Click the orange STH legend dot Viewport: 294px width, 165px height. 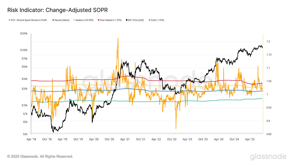click(9, 20)
